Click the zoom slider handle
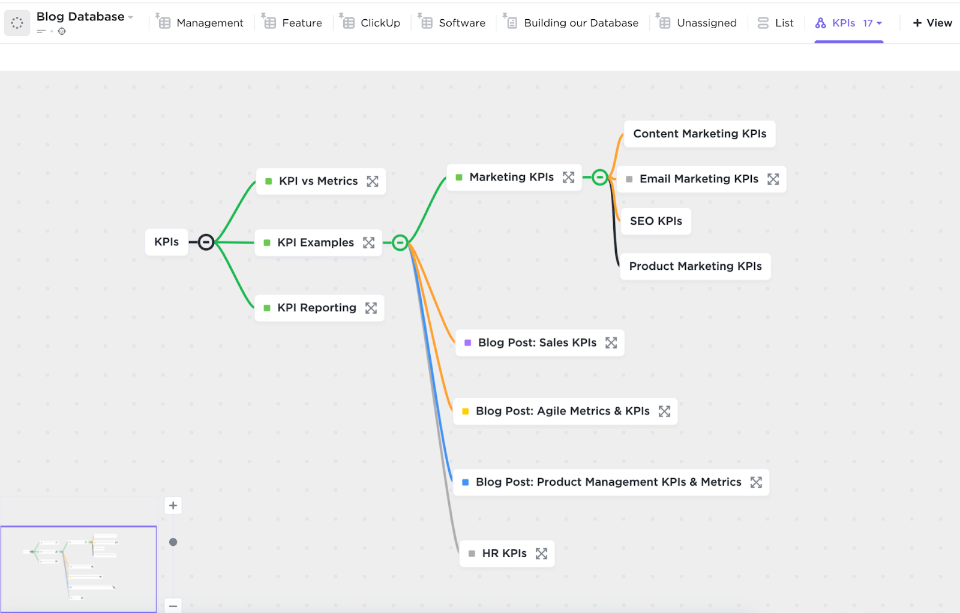Viewport: 960px width, 613px height. click(x=173, y=542)
